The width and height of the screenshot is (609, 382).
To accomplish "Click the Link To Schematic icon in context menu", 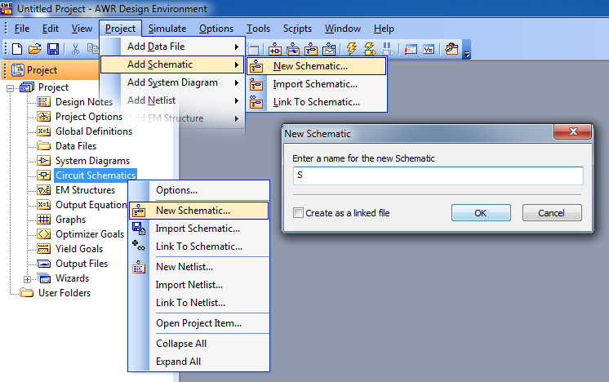I will 139,247.
